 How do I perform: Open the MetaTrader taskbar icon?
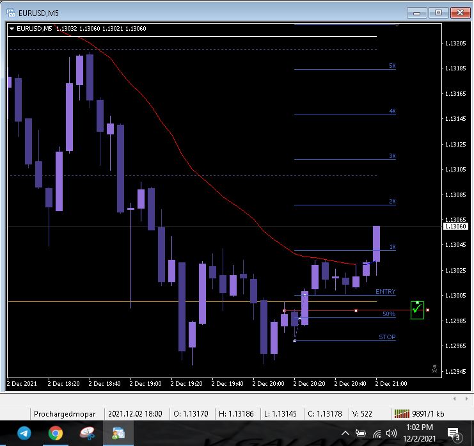click(118, 433)
